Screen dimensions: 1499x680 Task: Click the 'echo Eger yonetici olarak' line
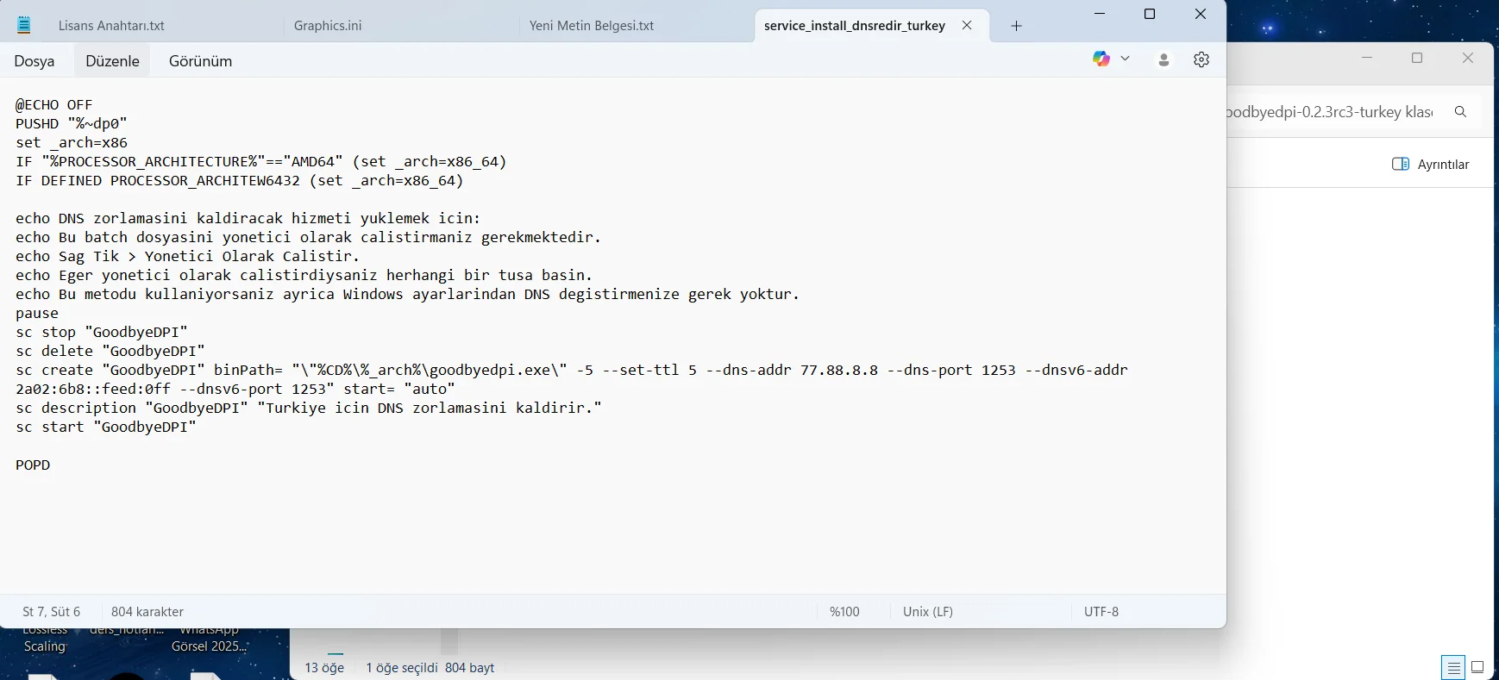point(304,276)
